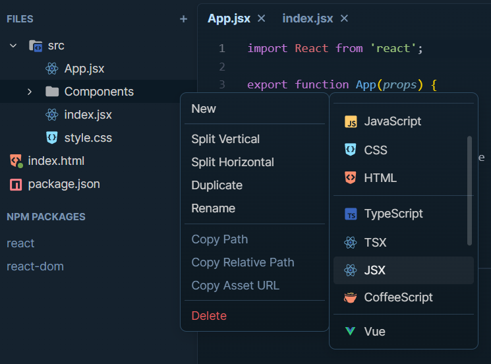Select CoffeeScript file type

pos(403,297)
